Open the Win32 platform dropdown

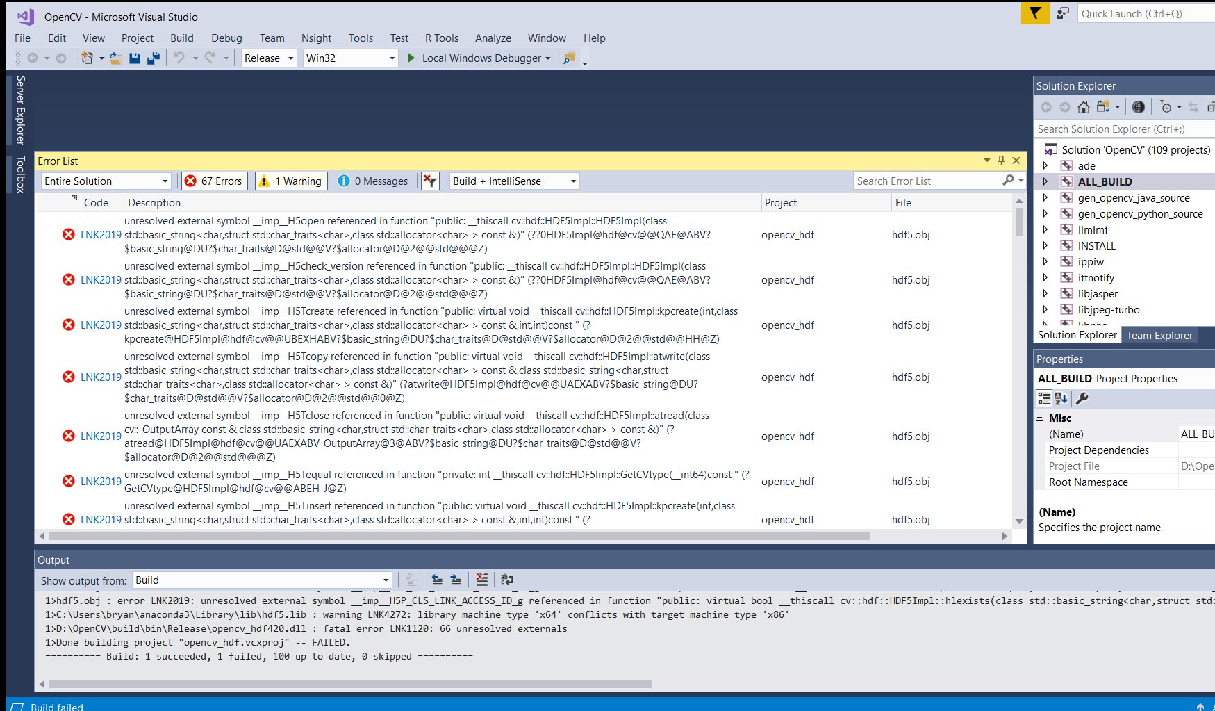pos(350,58)
